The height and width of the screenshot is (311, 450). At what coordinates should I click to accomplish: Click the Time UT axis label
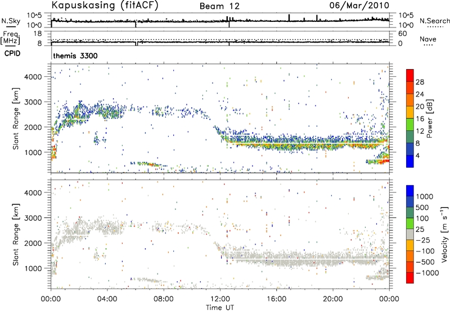[x=220, y=308]
